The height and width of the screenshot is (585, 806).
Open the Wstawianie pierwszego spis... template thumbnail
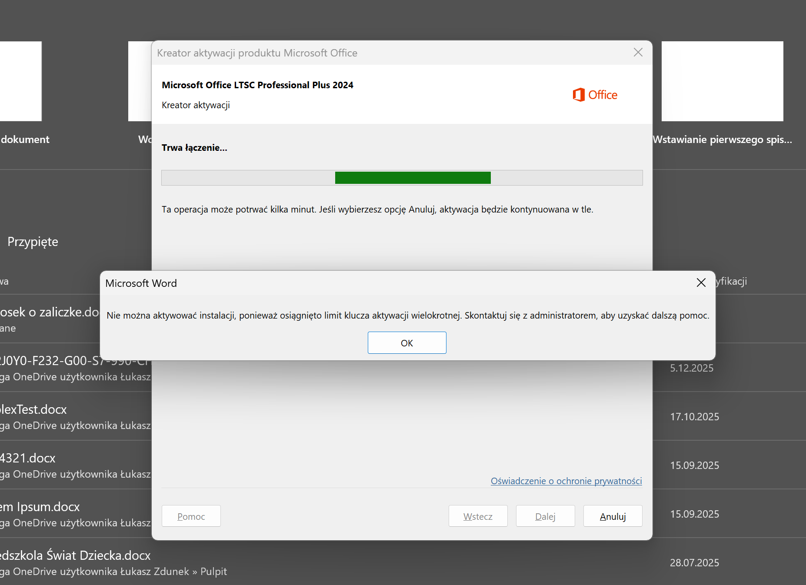[x=722, y=81]
